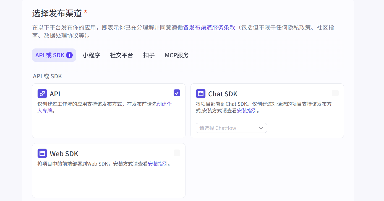The width and height of the screenshot is (384, 201).
Task: Click the purple link icon inside the API card
Action: click(x=42, y=94)
